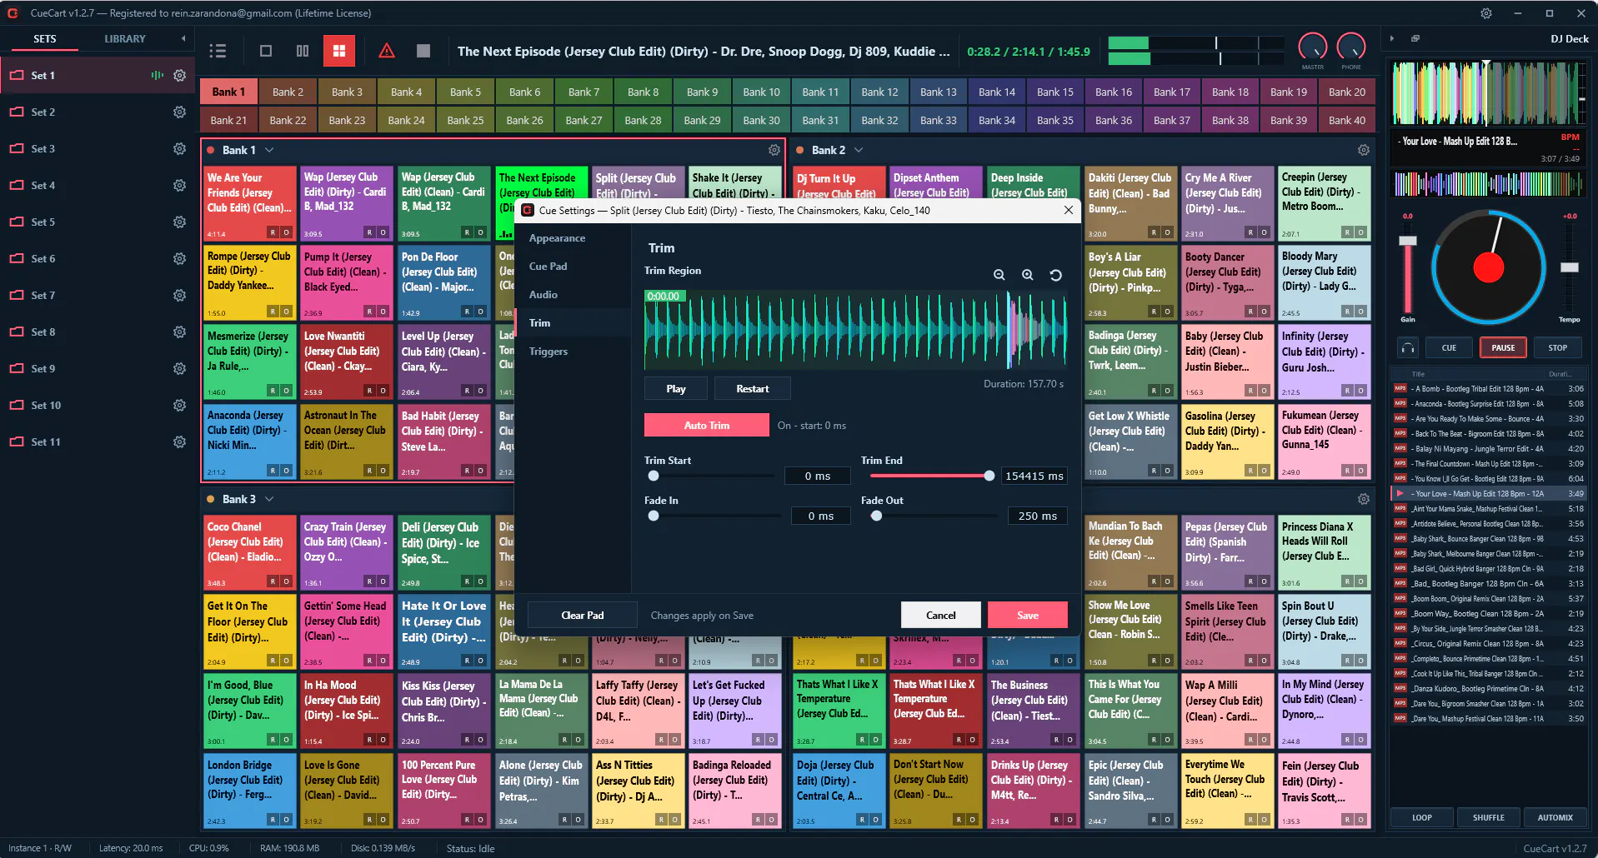Toggle R on London Bridge pad
This screenshot has height=858, width=1598.
coord(273,820)
